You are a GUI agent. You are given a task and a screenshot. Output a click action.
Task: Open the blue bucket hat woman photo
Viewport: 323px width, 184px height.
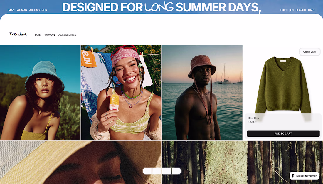coord(40,93)
